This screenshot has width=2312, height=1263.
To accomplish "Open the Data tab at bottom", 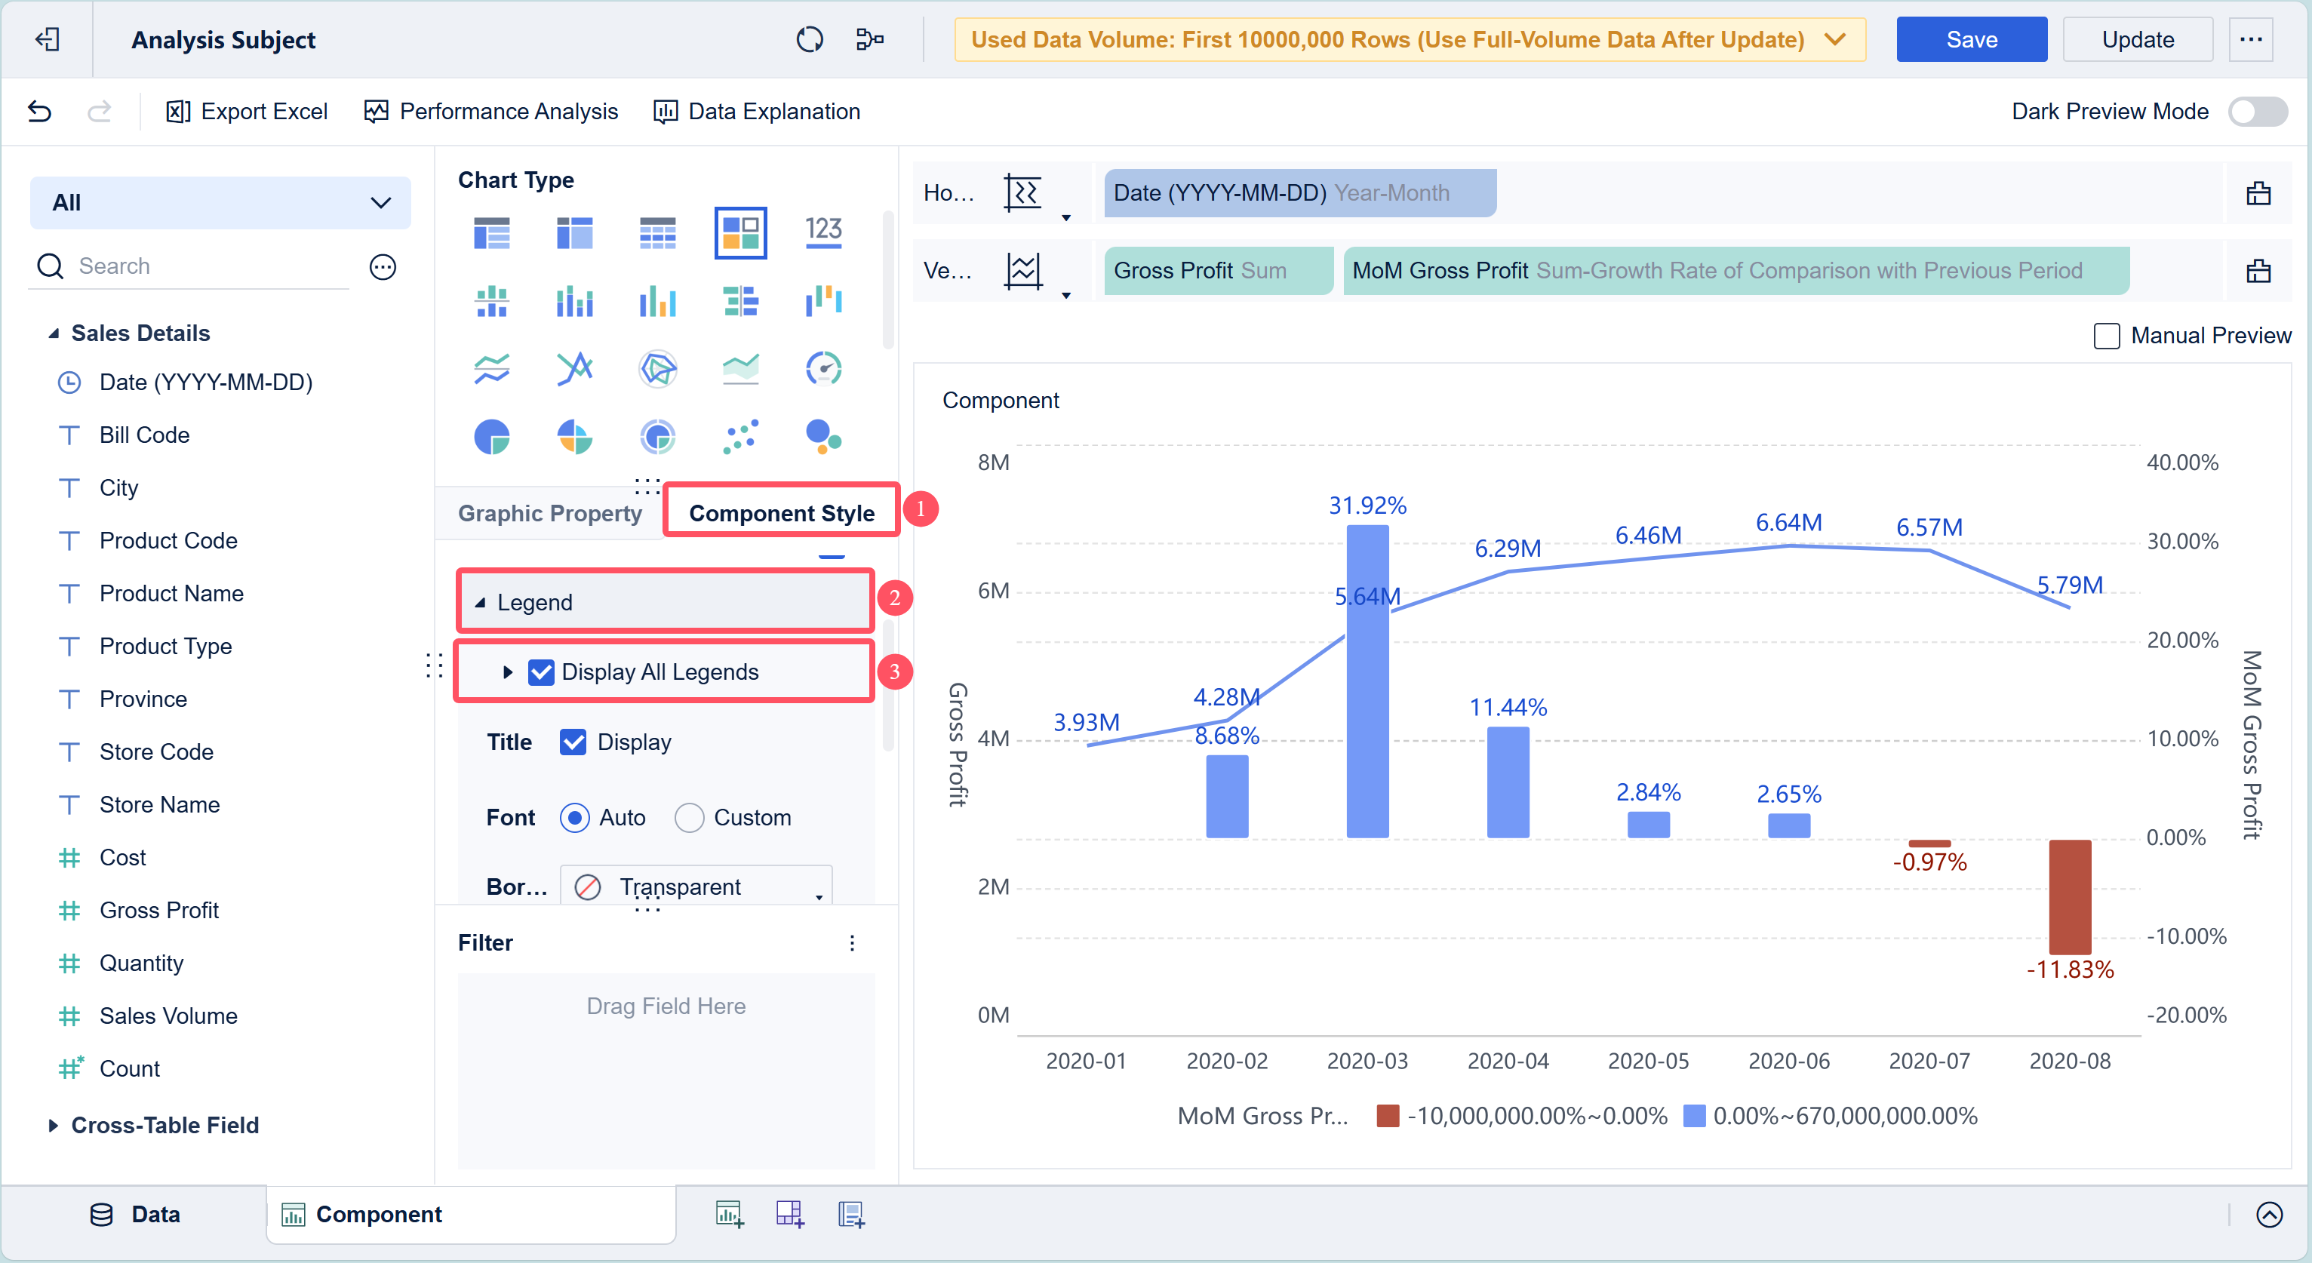I will (136, 1215).
